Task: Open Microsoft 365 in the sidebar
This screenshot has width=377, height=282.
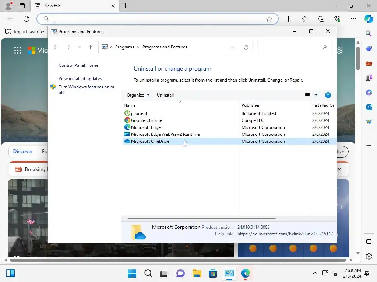Action: [369, 92]
